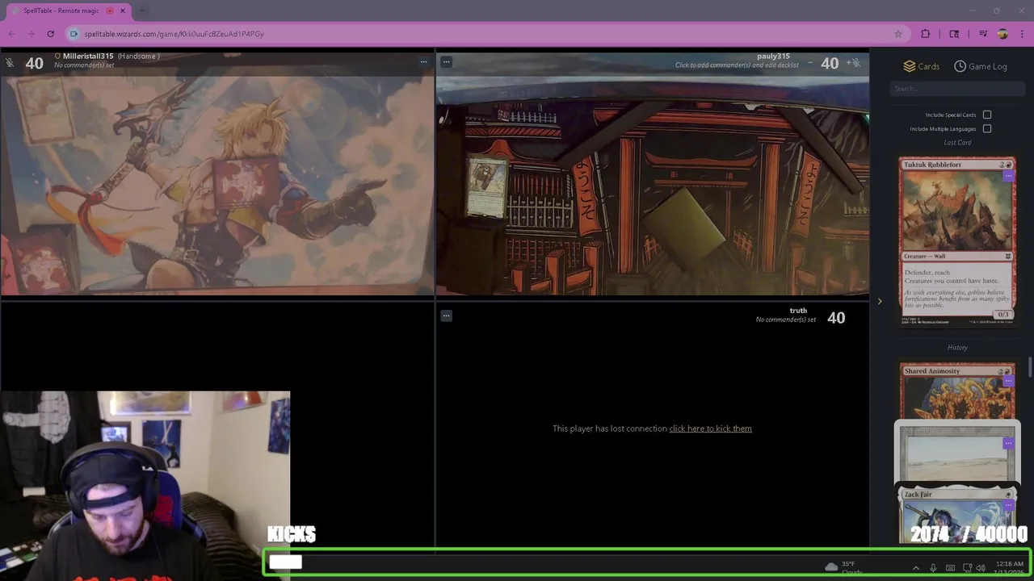Open the tab search icon in Chrome toolbar
Screen dimensions: 1034x581
(954, 34)
